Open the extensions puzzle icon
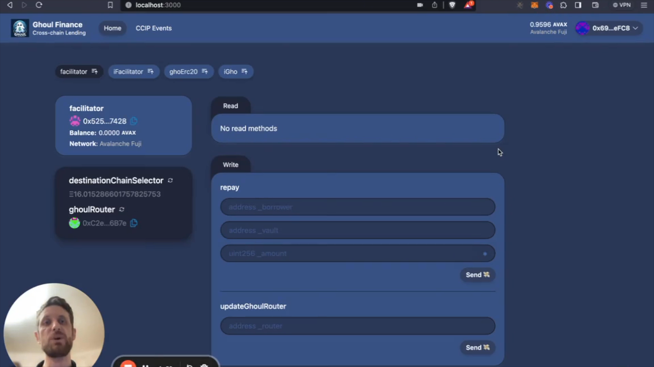The height and width of the screenshot is (367, 654). (563, 5)
